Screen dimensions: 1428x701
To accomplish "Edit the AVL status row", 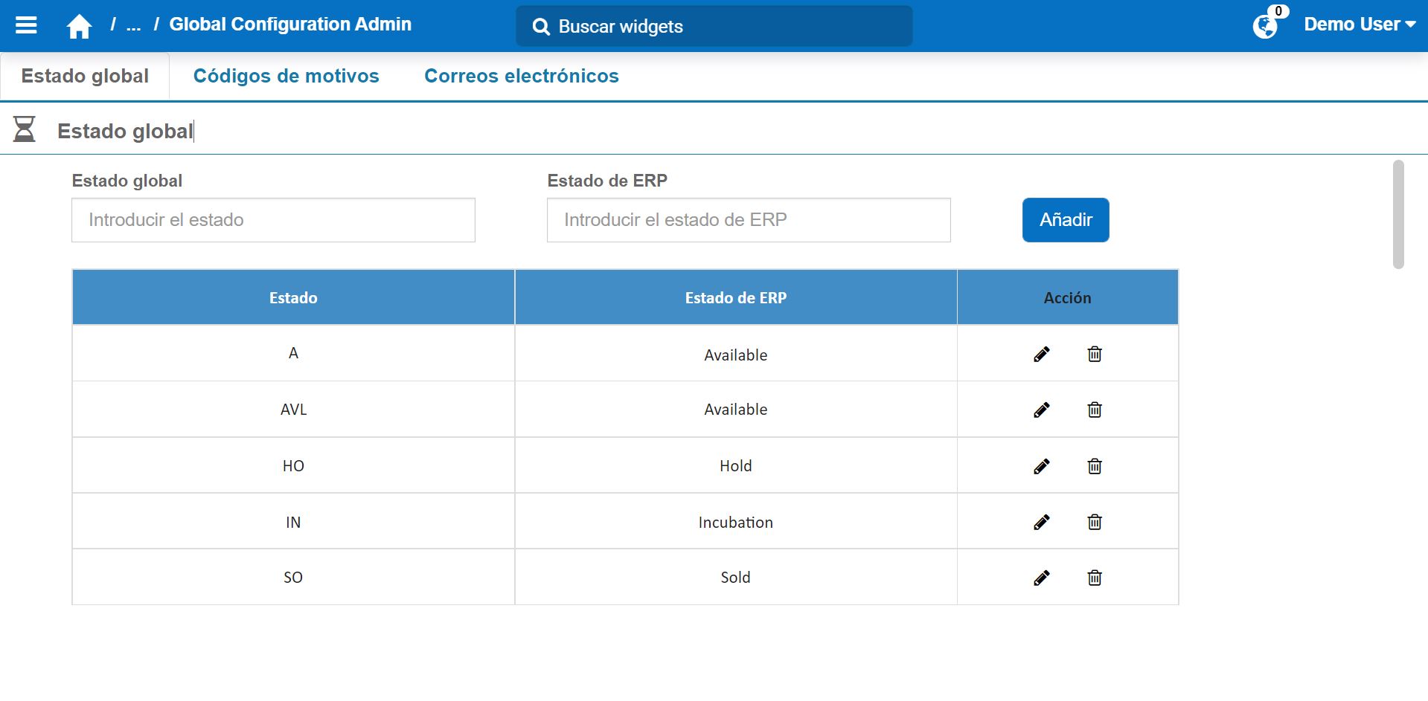I will coord(1041,410).
